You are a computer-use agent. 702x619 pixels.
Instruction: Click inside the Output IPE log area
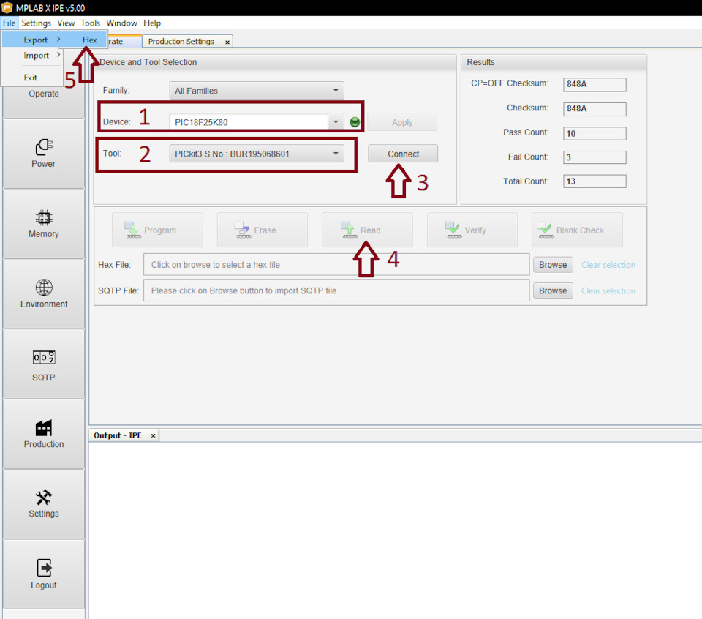click(396, 530)
